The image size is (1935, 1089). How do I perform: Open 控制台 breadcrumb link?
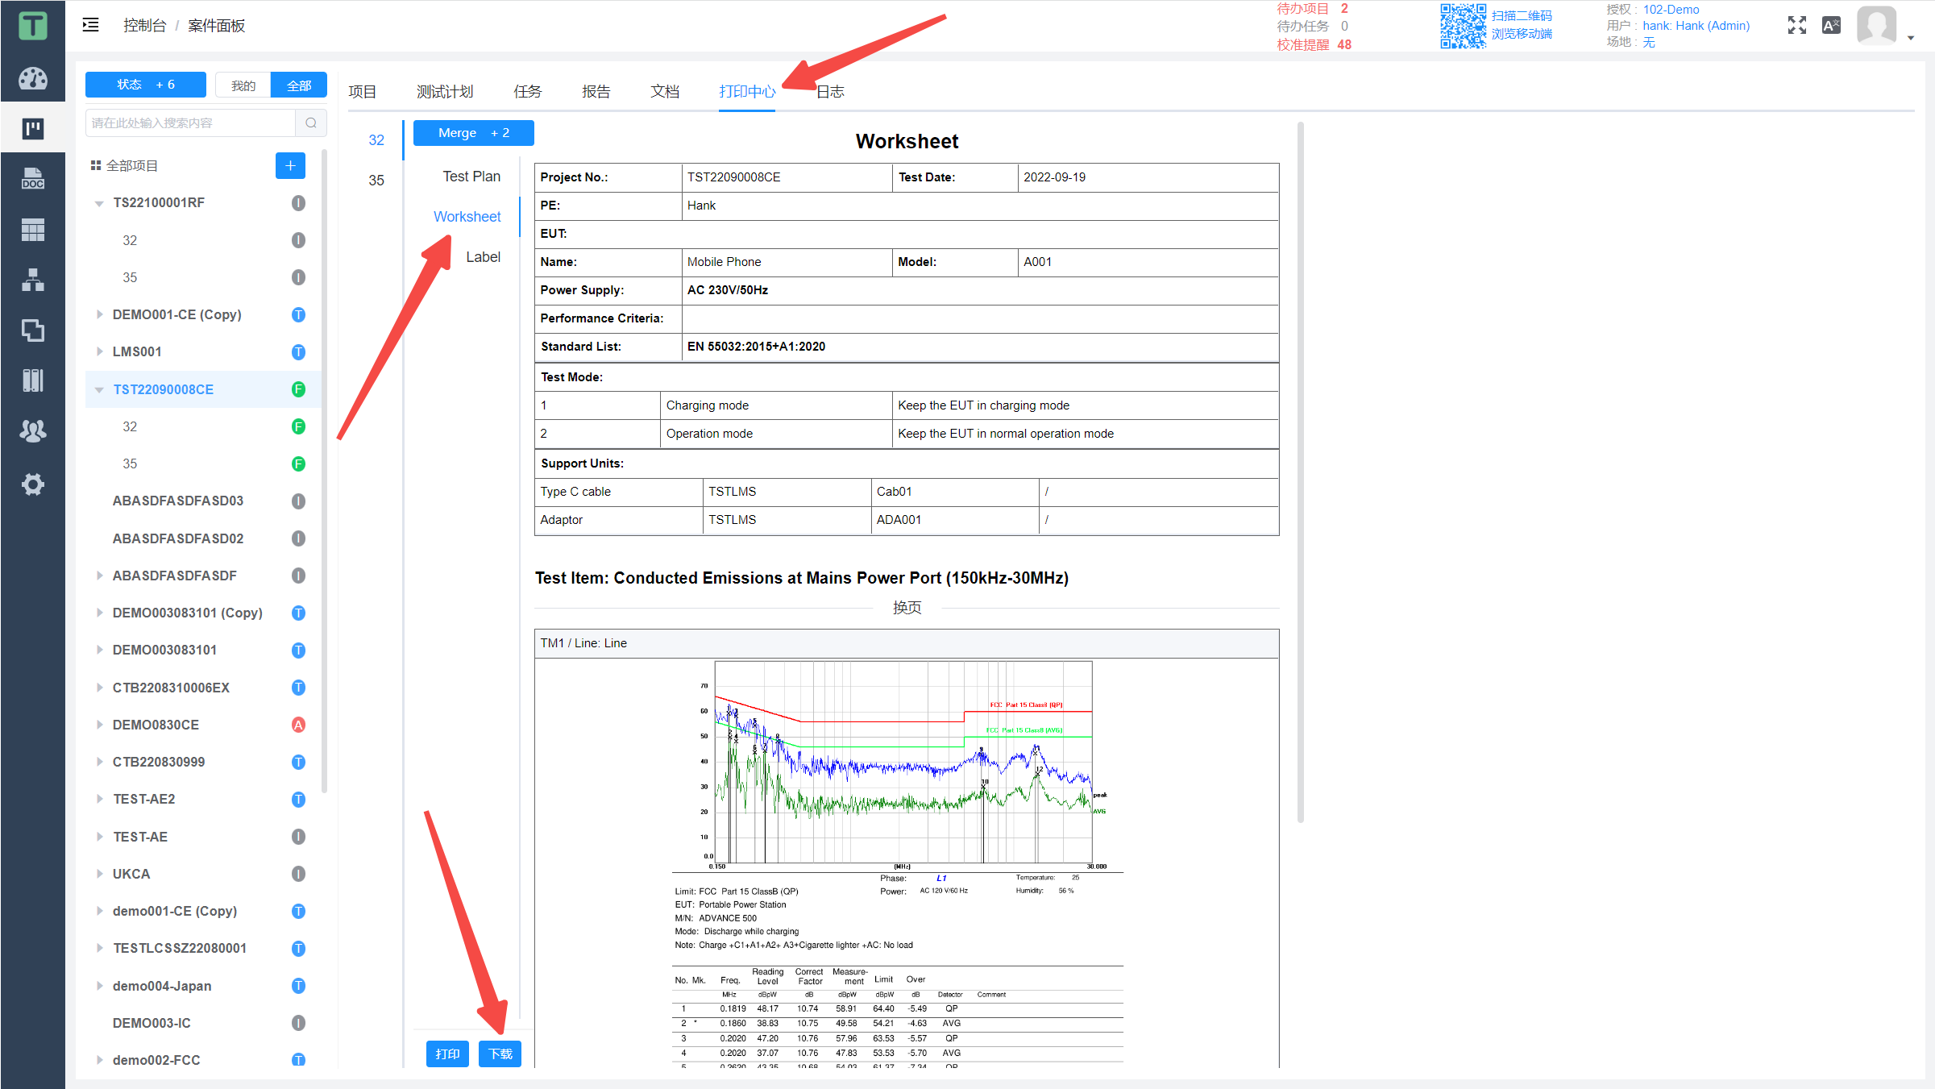pyautogui.click(x=144, y=26)
